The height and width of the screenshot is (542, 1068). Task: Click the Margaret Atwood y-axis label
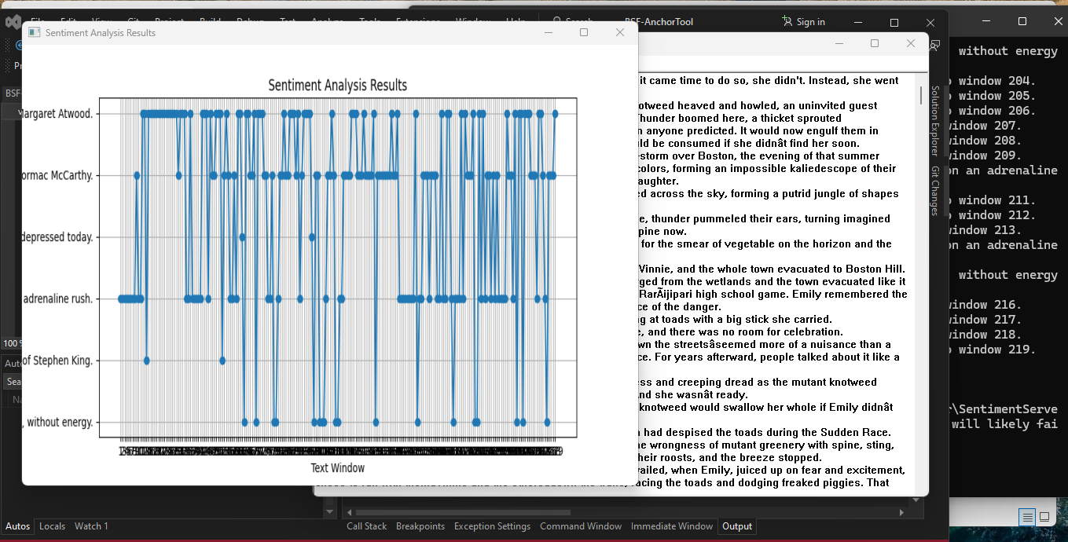(x=57, y=113)
